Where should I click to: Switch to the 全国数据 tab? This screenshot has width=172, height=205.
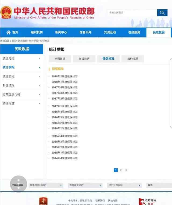click(60, 59)
